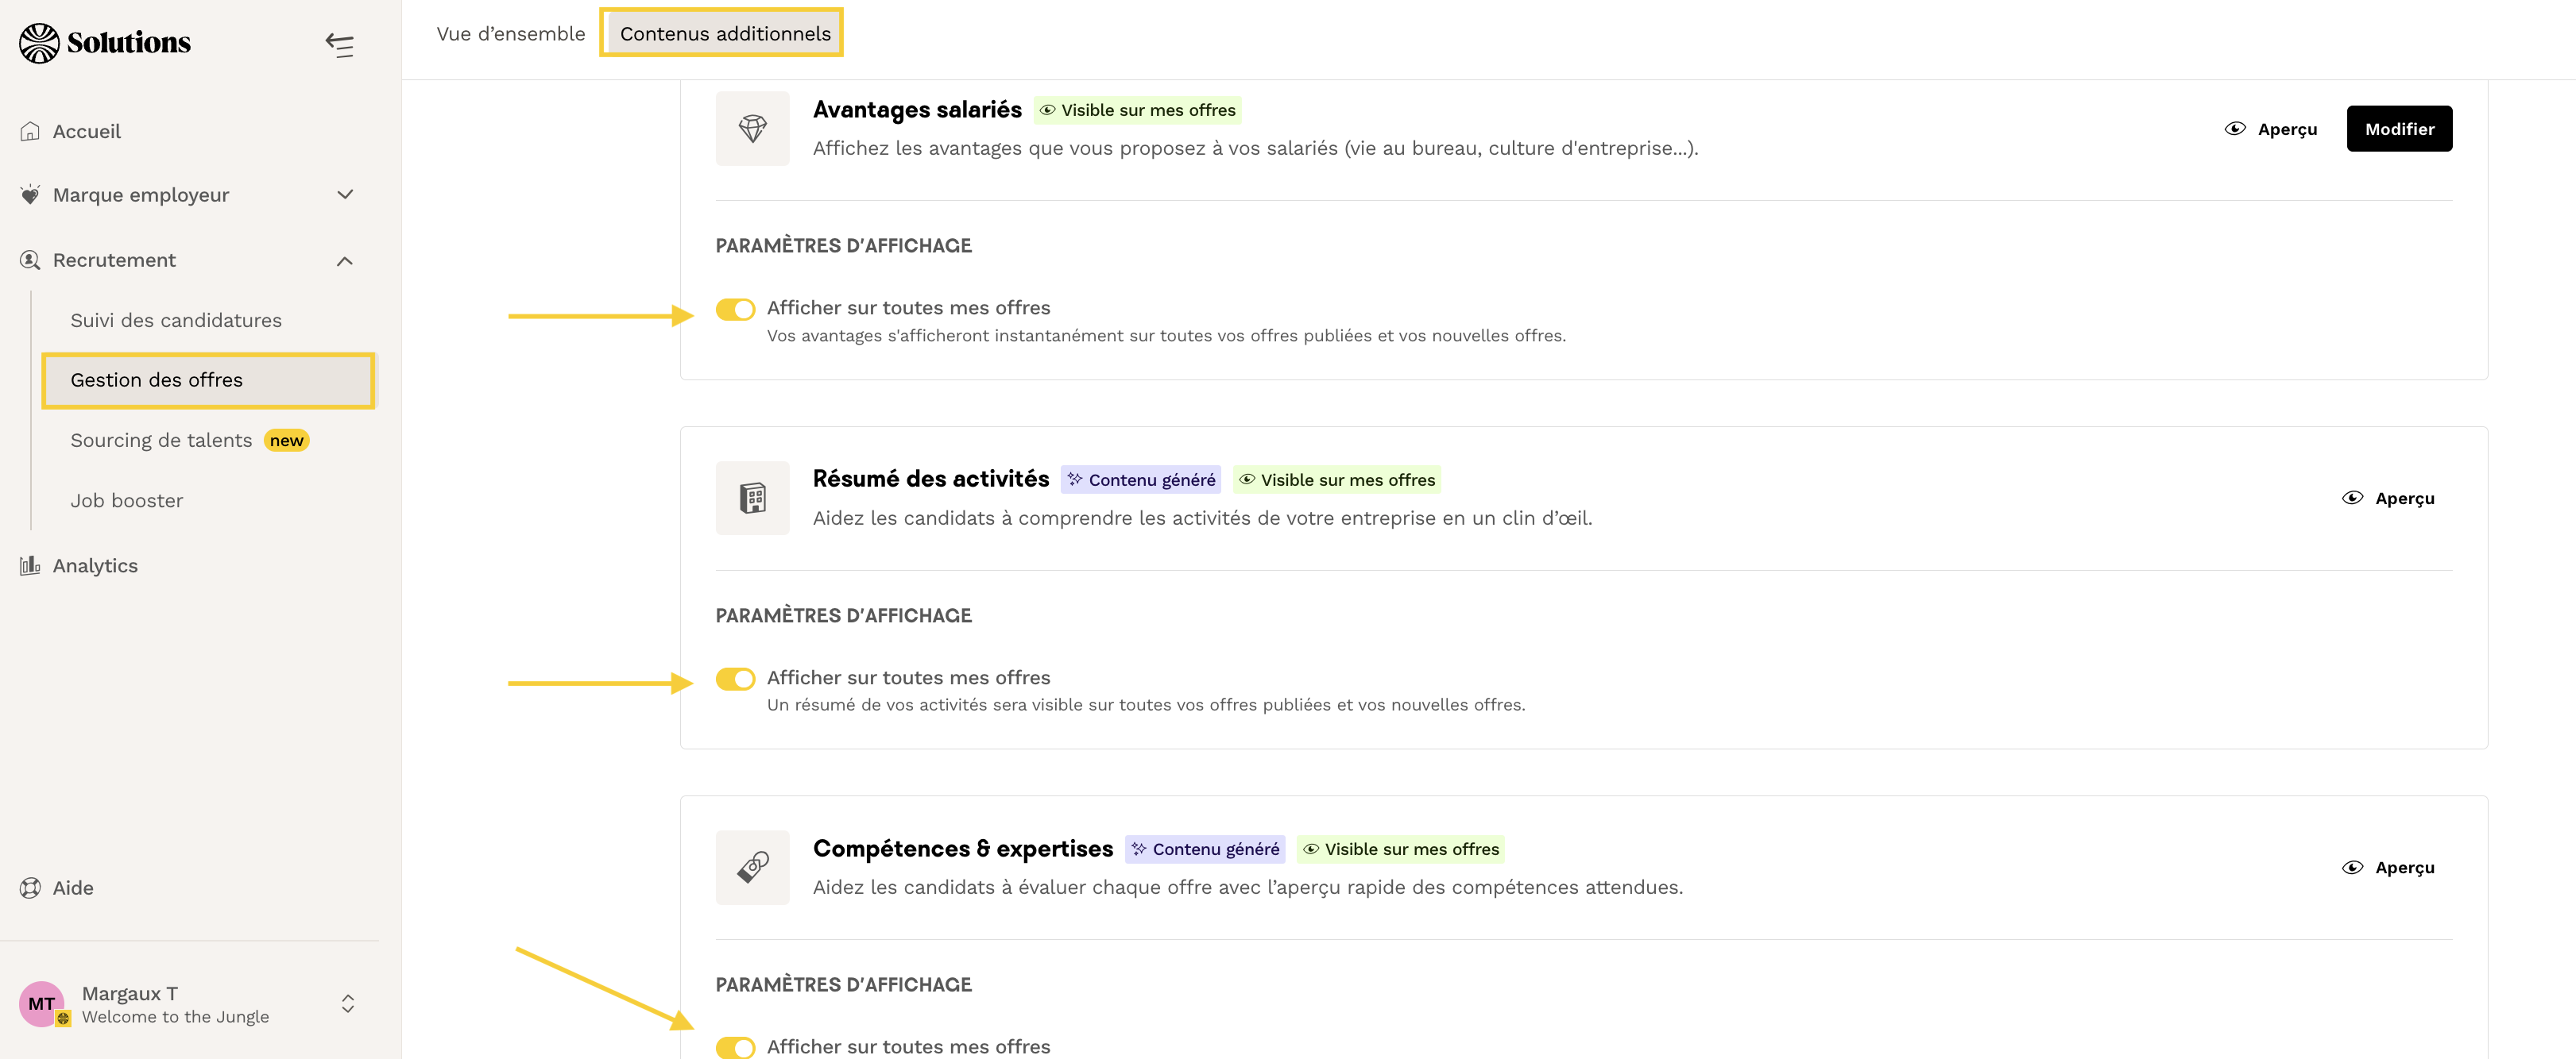Click the Aide lifebuoy icon
The image size is (2576, 1059).
(30, 888)
